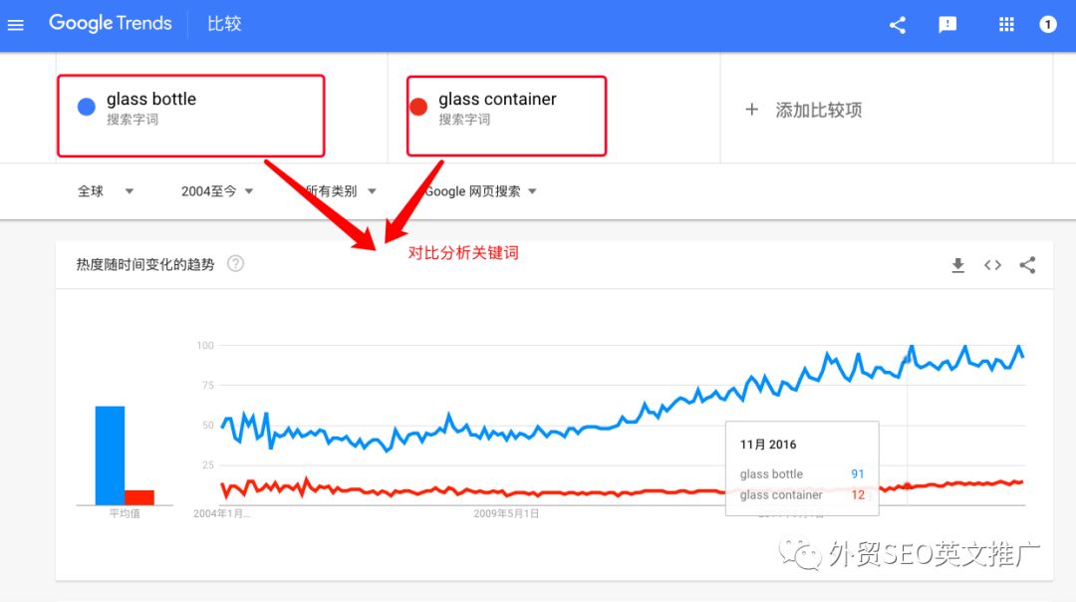Open the help icon beside 热度随时间变化的趋势
Image resolution: width=1076 pixels, height=602 pixels.
[236, 264]
